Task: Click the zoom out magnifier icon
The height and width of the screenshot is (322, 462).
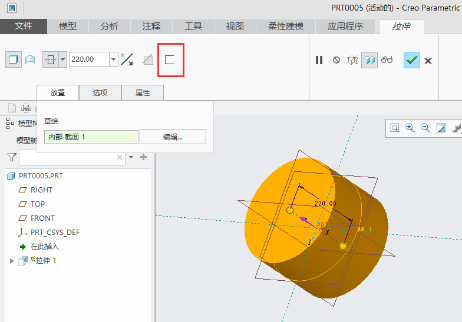Action: tap(425, 128)
